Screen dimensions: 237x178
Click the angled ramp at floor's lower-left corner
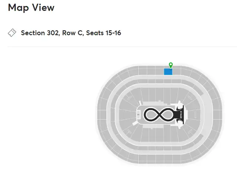(135, 123)
